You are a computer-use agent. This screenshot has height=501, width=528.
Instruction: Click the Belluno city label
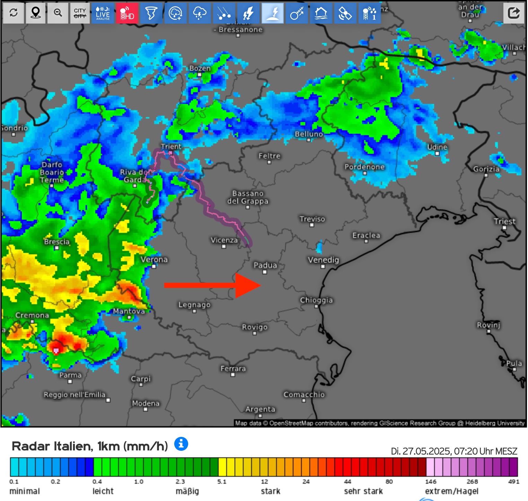(x=309, y=134)
